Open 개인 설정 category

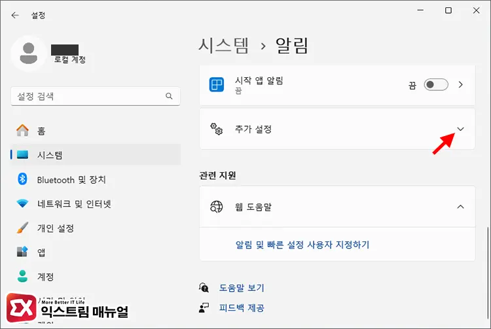96,228
